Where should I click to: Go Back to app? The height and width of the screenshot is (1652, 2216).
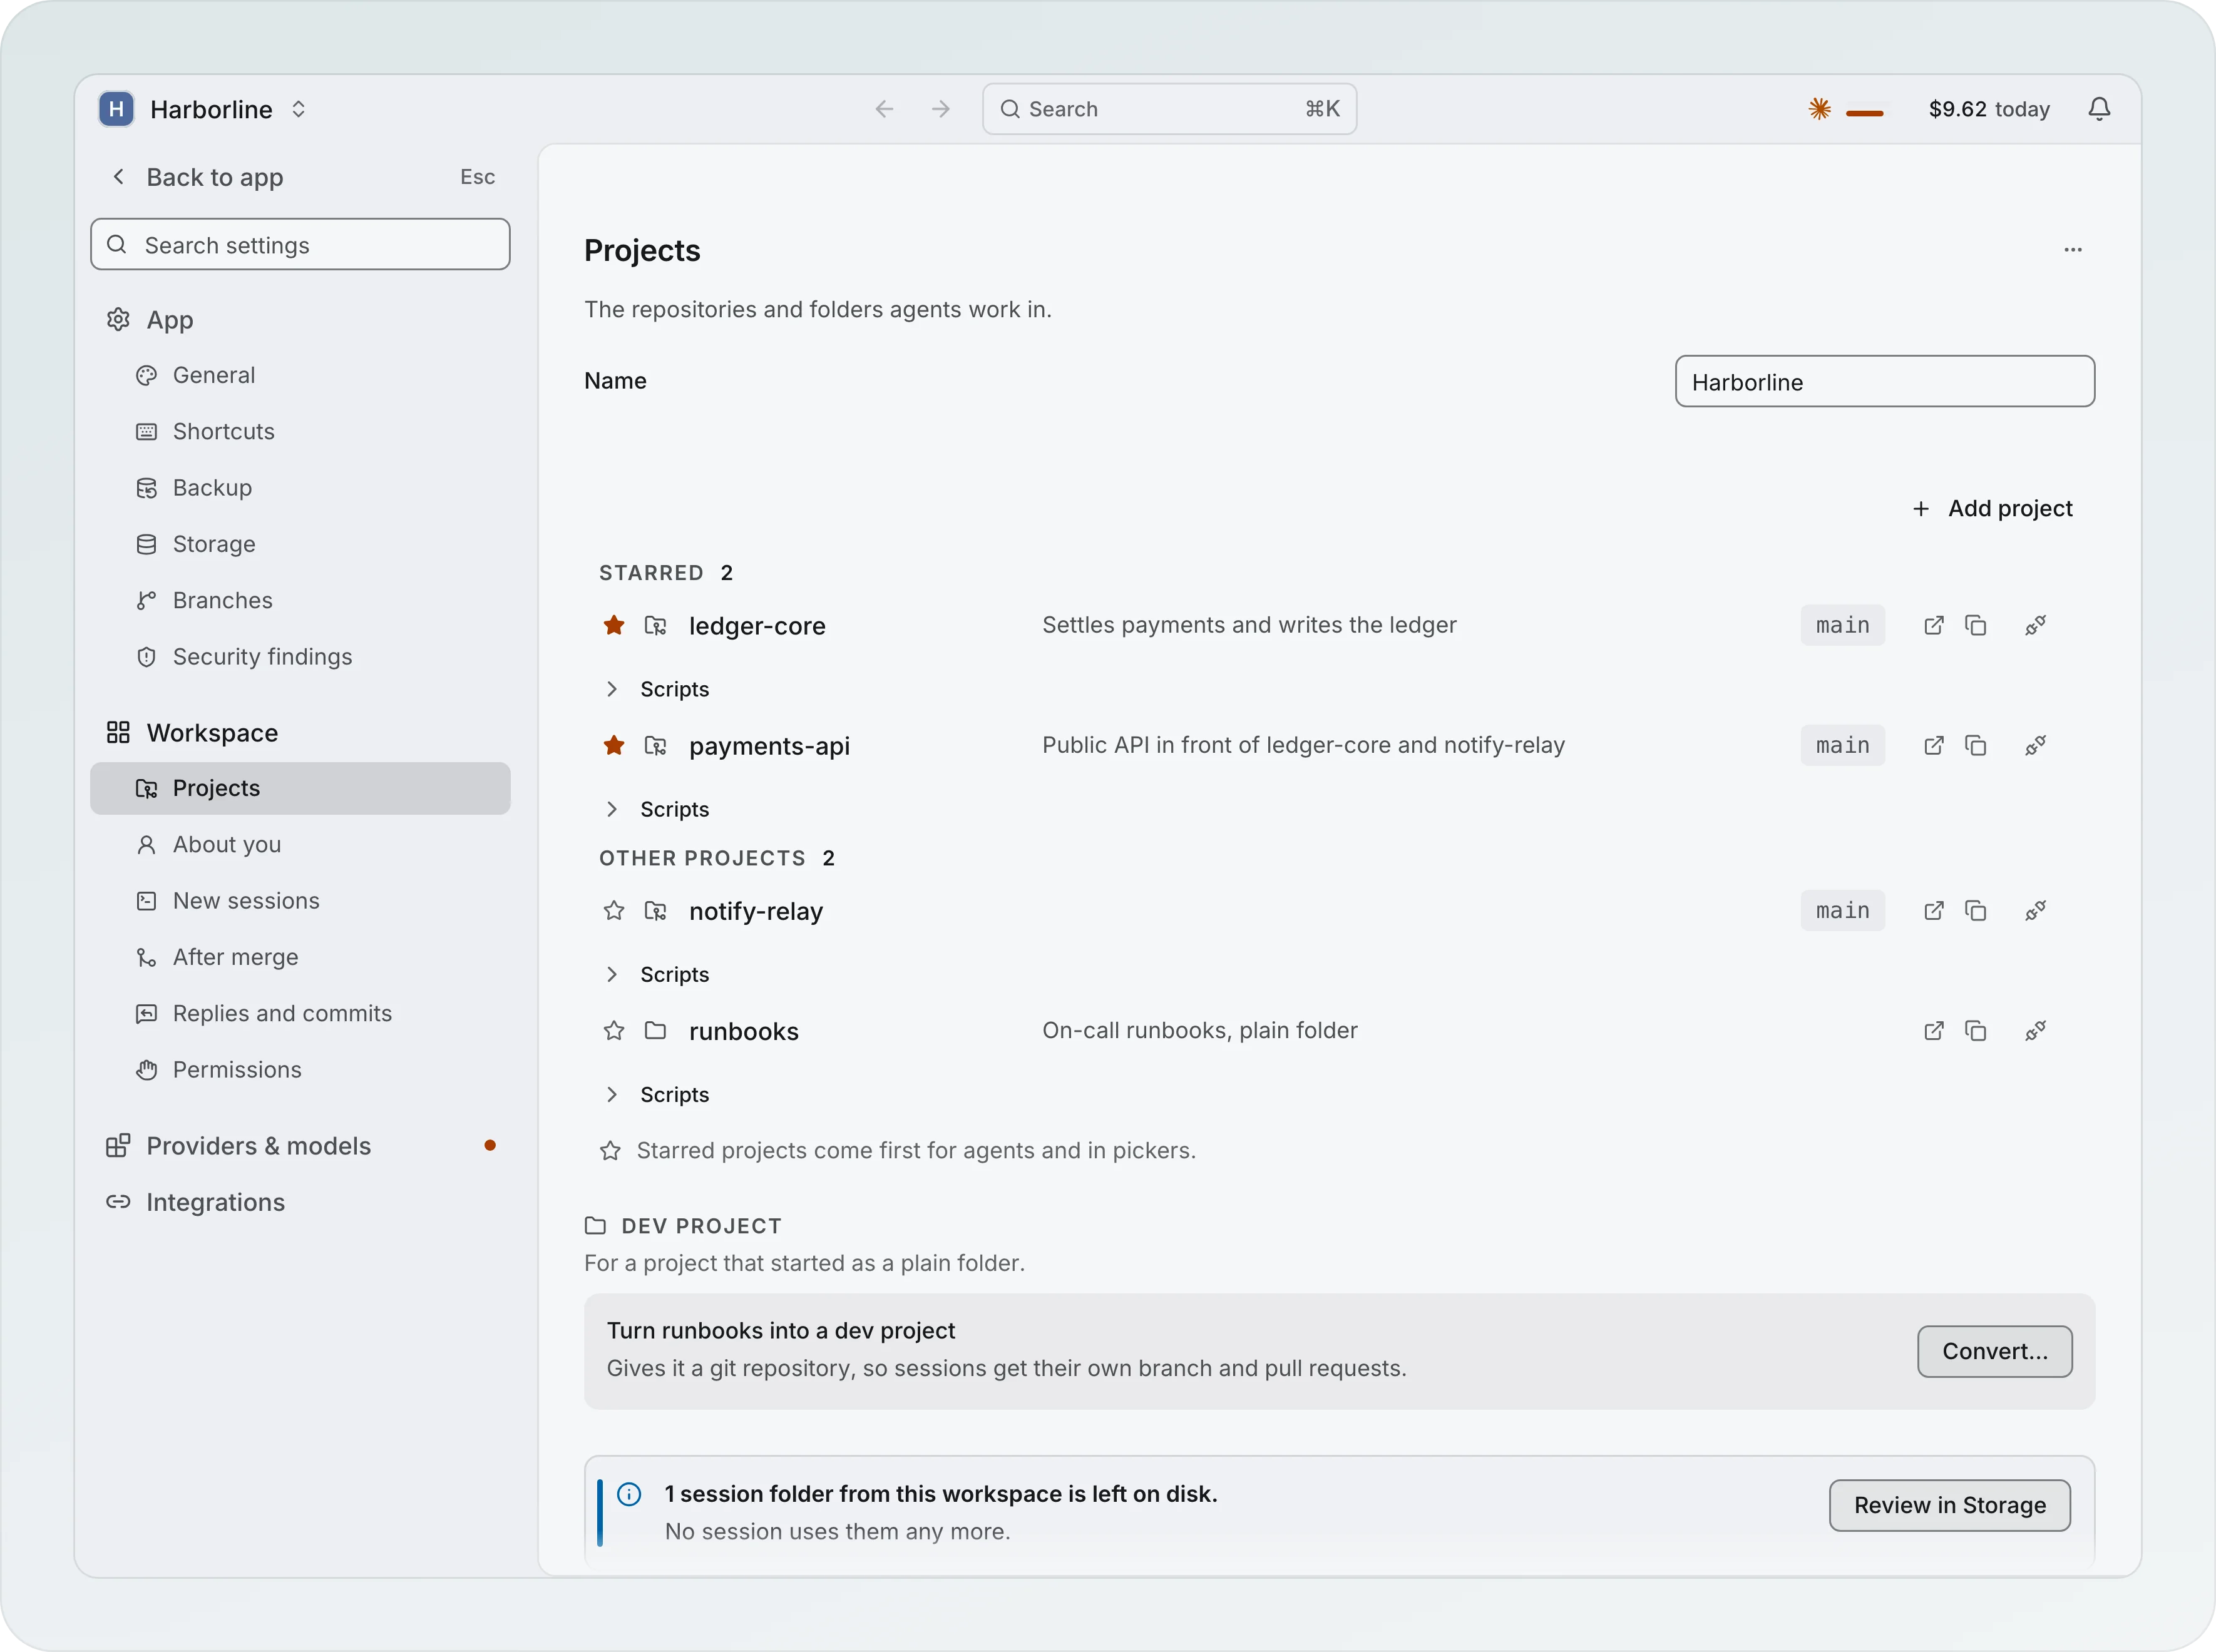tap(300, 178)
